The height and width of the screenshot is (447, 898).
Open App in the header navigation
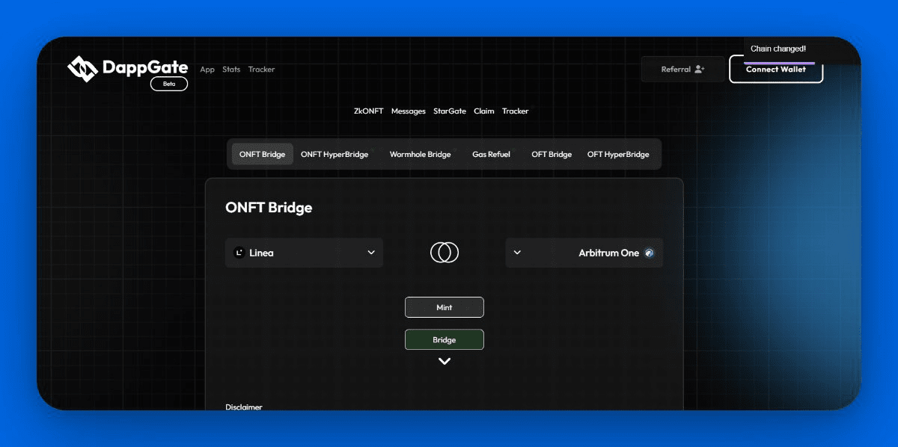(207, 70)
